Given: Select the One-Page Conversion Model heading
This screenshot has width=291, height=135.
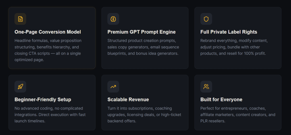Looking at the screenshot, I should tap(48, 32).
